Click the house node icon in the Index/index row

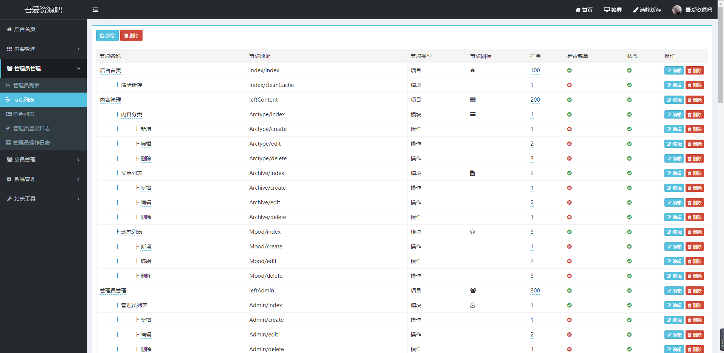(x=472, y=70)
